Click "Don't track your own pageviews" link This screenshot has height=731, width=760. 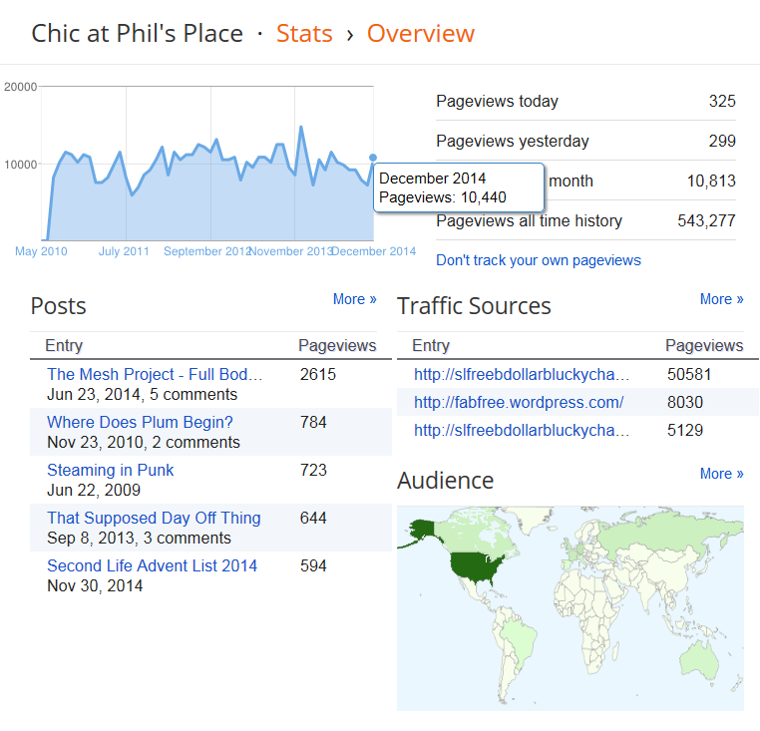(539, 260)
